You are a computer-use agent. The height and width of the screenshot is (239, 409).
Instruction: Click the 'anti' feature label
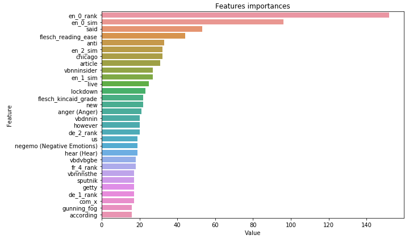[92, 43]
